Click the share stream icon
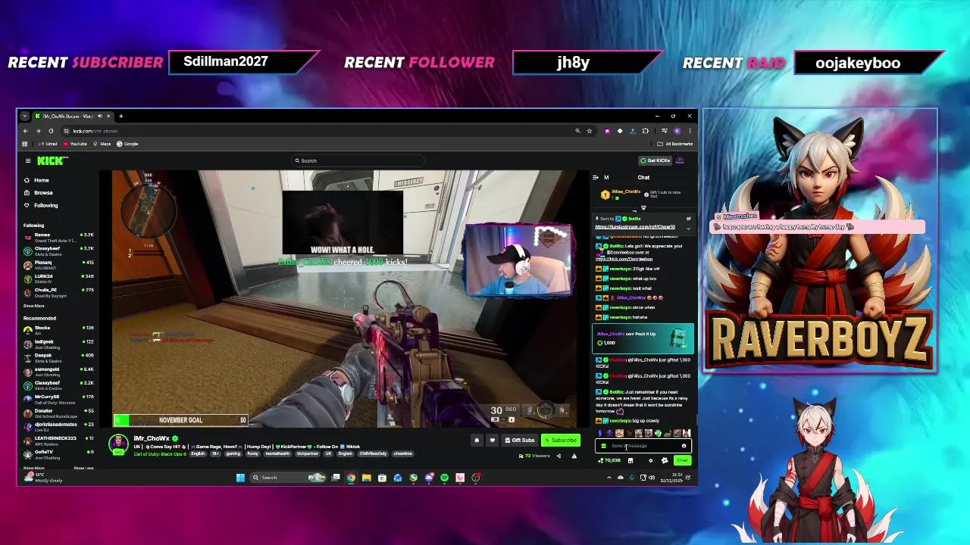The image size is (970, 545). coord(559,456)
